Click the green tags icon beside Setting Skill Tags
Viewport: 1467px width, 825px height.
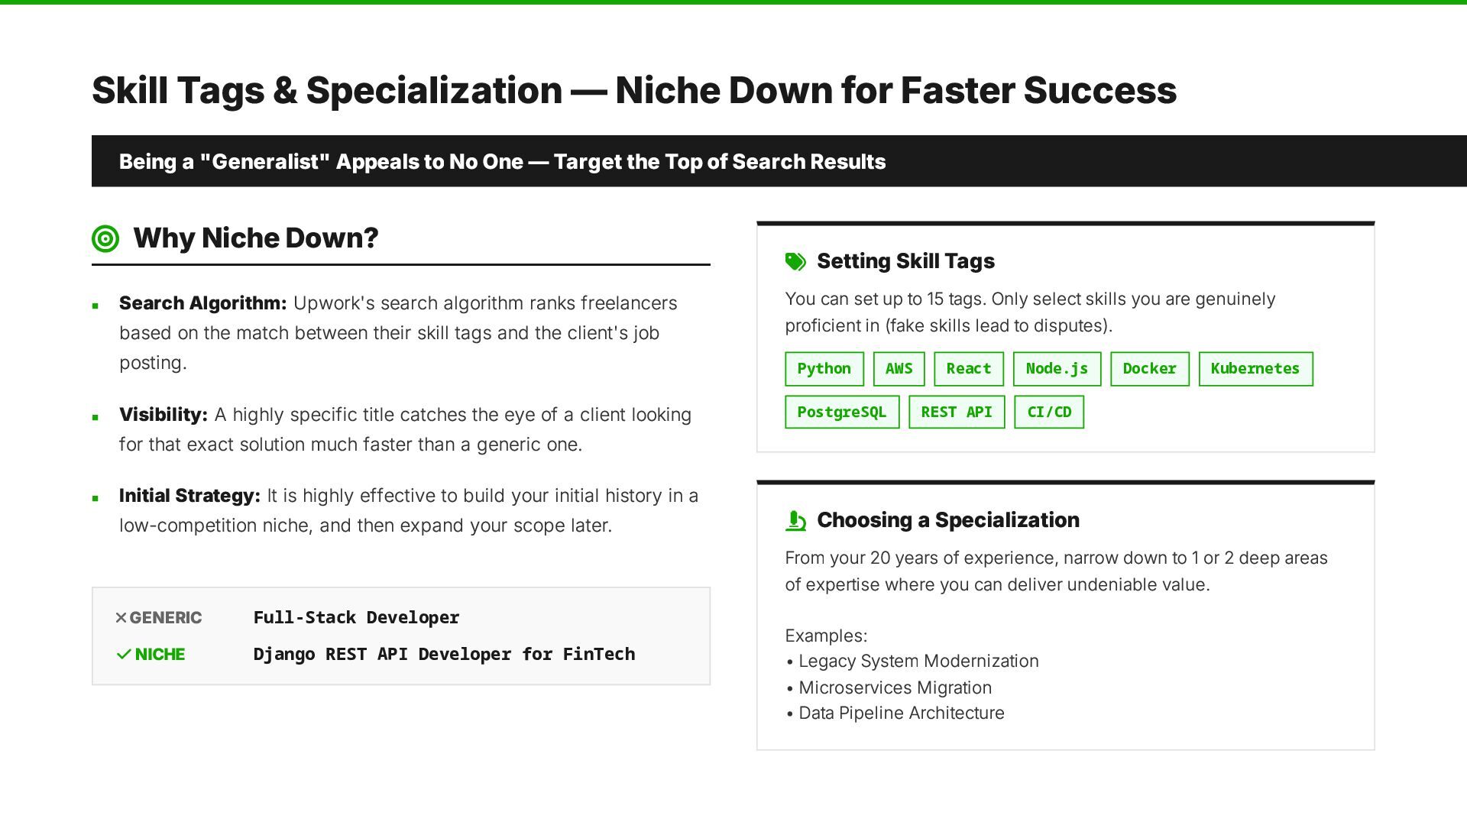(x=795, y=261)
